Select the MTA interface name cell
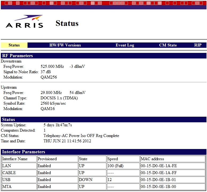207x192 pixels. pos(19,187)
